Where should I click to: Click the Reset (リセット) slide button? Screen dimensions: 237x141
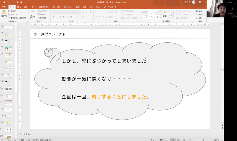click(x=41, y=15)
